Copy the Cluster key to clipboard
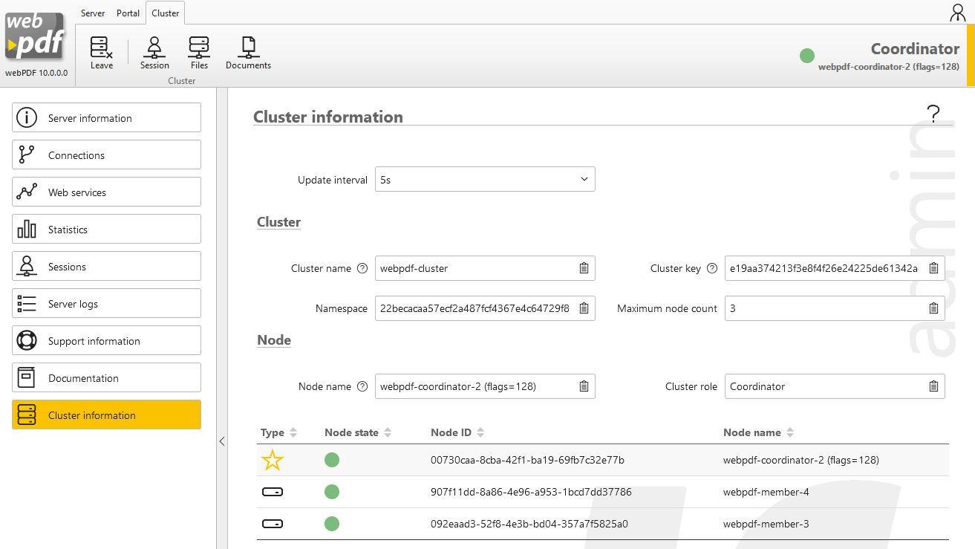Image resolution: width=975 pixels, height=549 pixels. 933,268
